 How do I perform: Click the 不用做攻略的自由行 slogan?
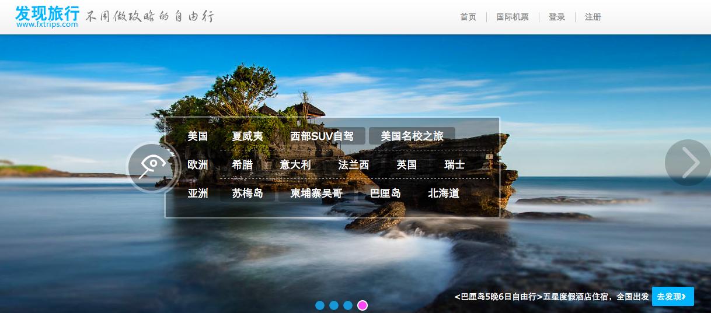click(149, 16)
